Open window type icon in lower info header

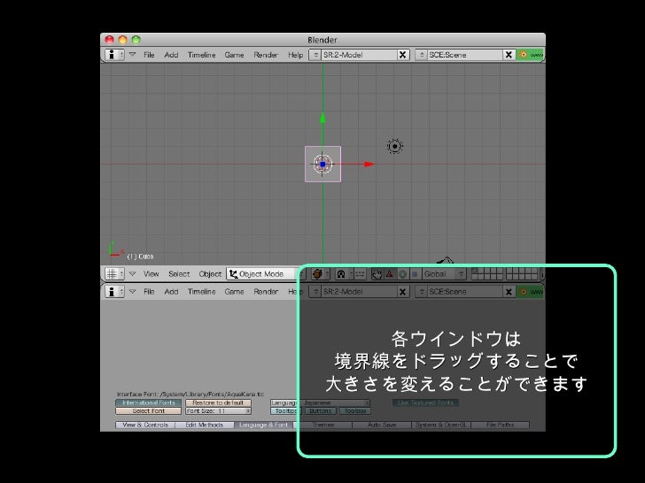coord(114,292)
